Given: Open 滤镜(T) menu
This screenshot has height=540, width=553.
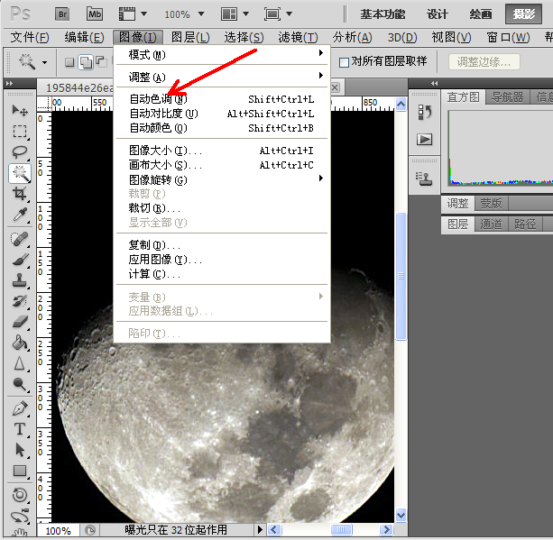Looking at the screenshot, I should pos(298,37).
